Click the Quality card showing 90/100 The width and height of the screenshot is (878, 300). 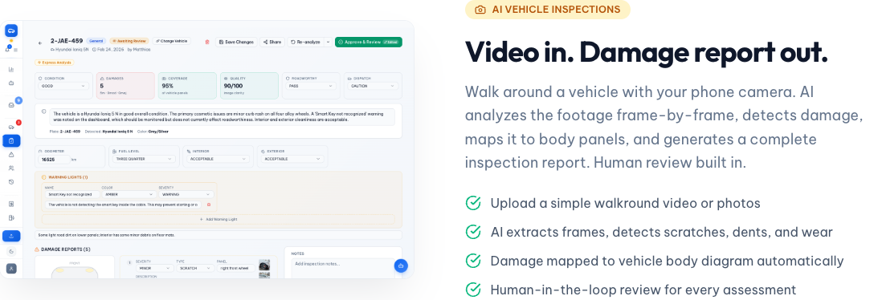click(249, 86)
